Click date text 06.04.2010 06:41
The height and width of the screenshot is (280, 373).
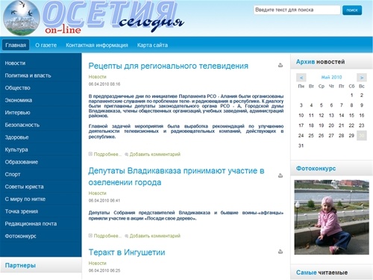point(104,200)
